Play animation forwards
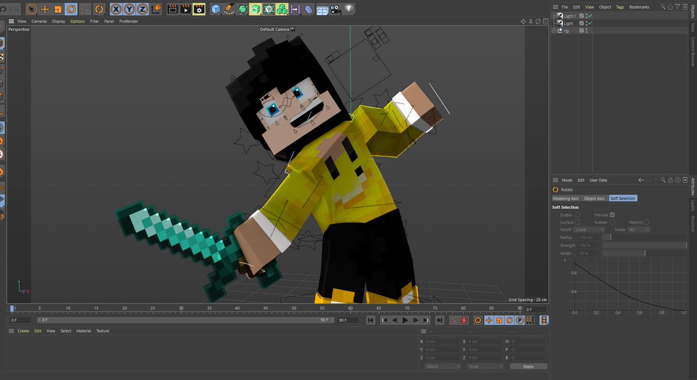697x380 pixels. click(x=405, y=320)
